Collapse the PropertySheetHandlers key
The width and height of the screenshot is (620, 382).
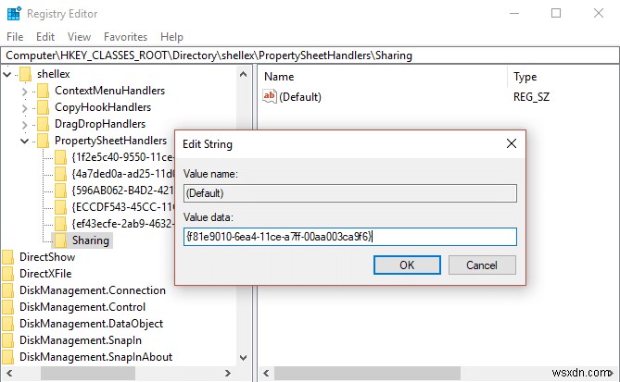click(x=25, y=141)
